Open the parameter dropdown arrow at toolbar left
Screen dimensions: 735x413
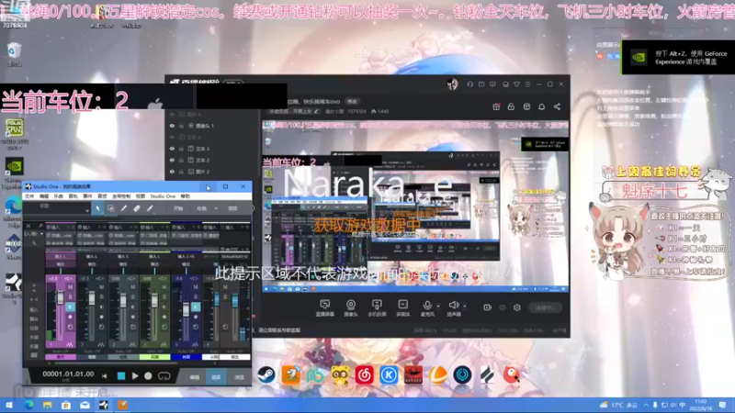point(87,211)
